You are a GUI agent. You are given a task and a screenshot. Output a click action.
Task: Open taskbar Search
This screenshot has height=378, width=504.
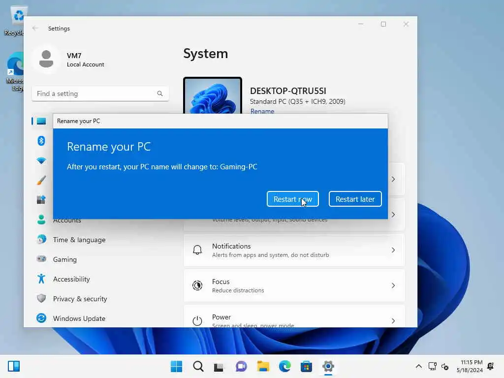coord(198,366)
